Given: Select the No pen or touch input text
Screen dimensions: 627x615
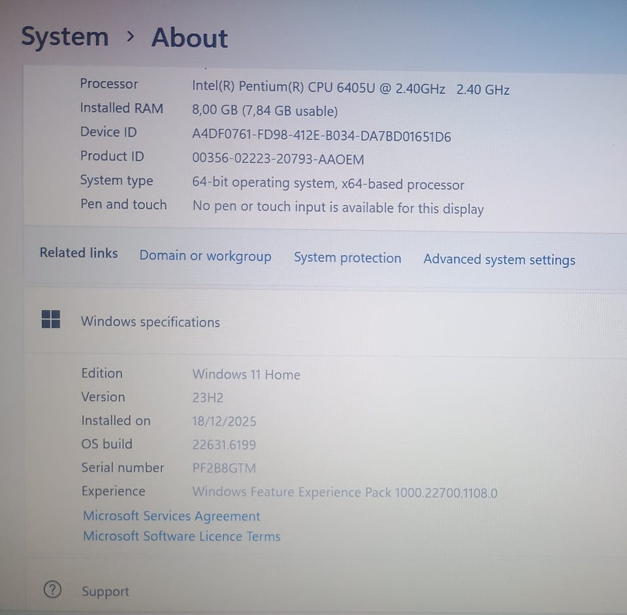Looking at the screenshot, I should [338, 208].
